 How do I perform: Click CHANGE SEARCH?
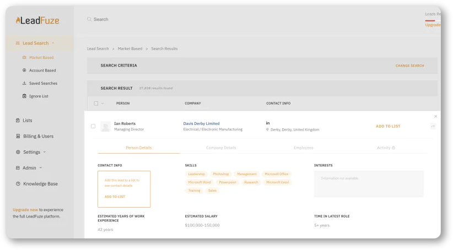409,66
